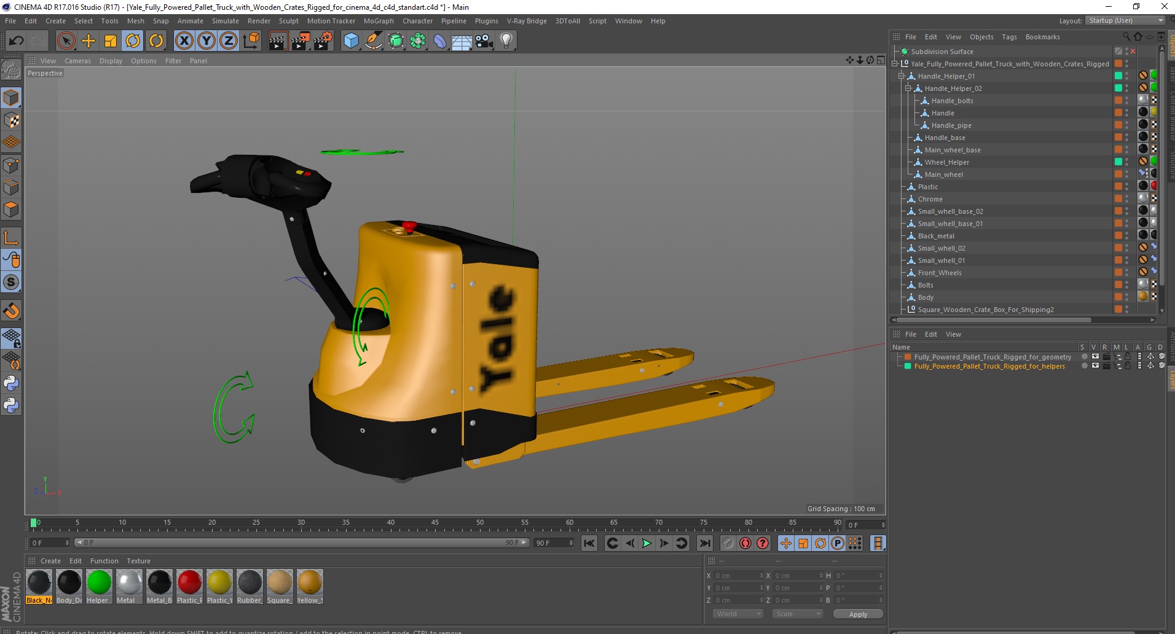Image resolution: width=1175 pixels, height=634 pixels.
Task: Open the V-Ray Bridge menu
Action: point(527,21)
